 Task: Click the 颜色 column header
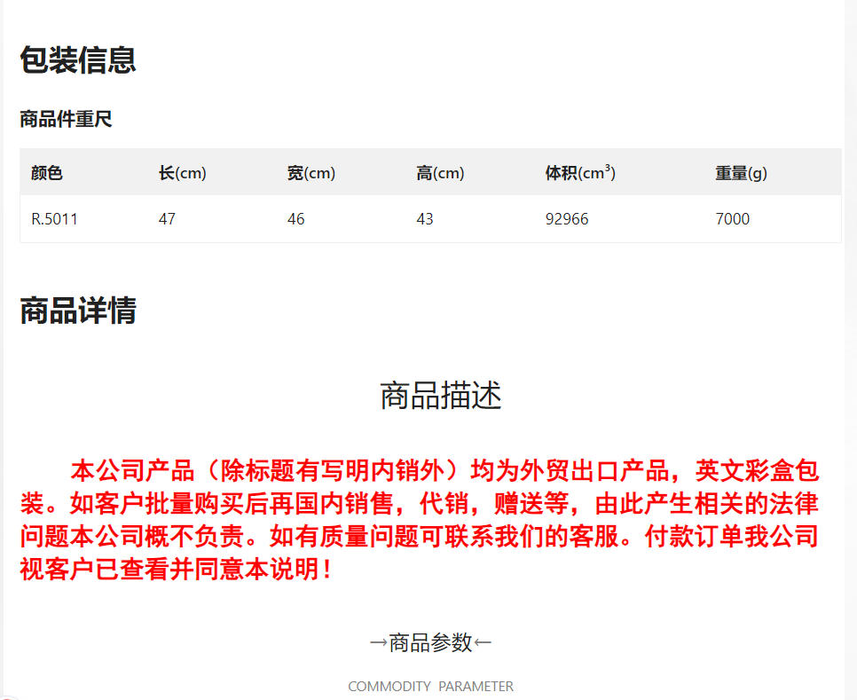pos(47,173)
